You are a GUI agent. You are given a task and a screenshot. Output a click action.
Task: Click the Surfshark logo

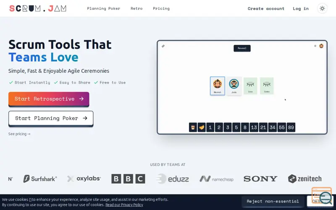click(40, 179)
